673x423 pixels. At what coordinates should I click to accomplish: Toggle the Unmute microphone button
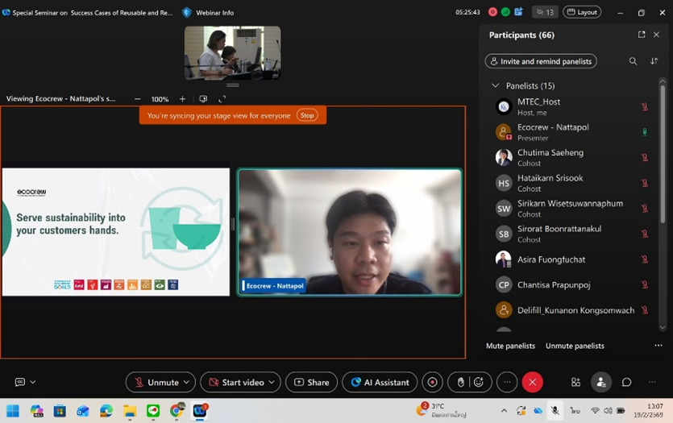tap(156, 382)
